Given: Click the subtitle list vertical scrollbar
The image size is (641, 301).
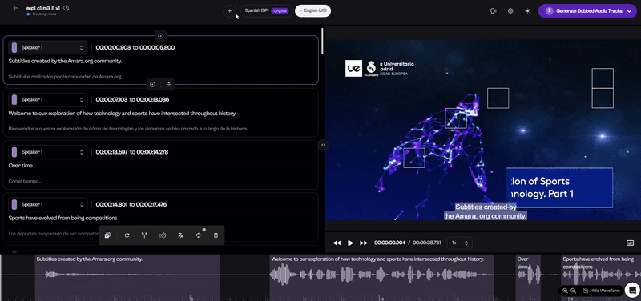Looking at the screenshot, I should pos(323,41).
